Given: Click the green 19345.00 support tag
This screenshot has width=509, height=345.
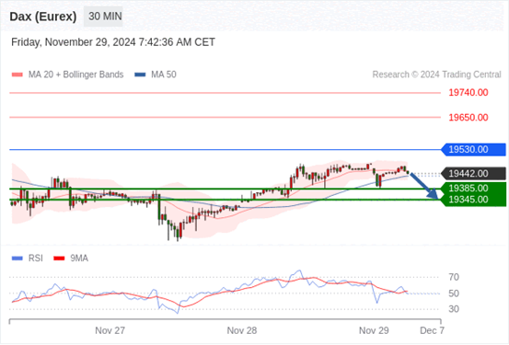Looking at the screenshot, I should point(474,200).
